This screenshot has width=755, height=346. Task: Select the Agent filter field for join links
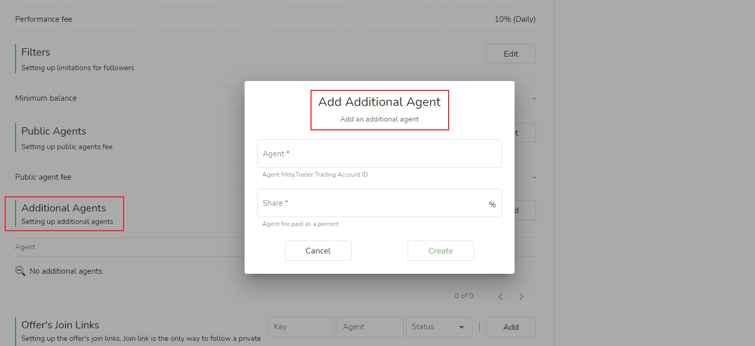[370, 327]
